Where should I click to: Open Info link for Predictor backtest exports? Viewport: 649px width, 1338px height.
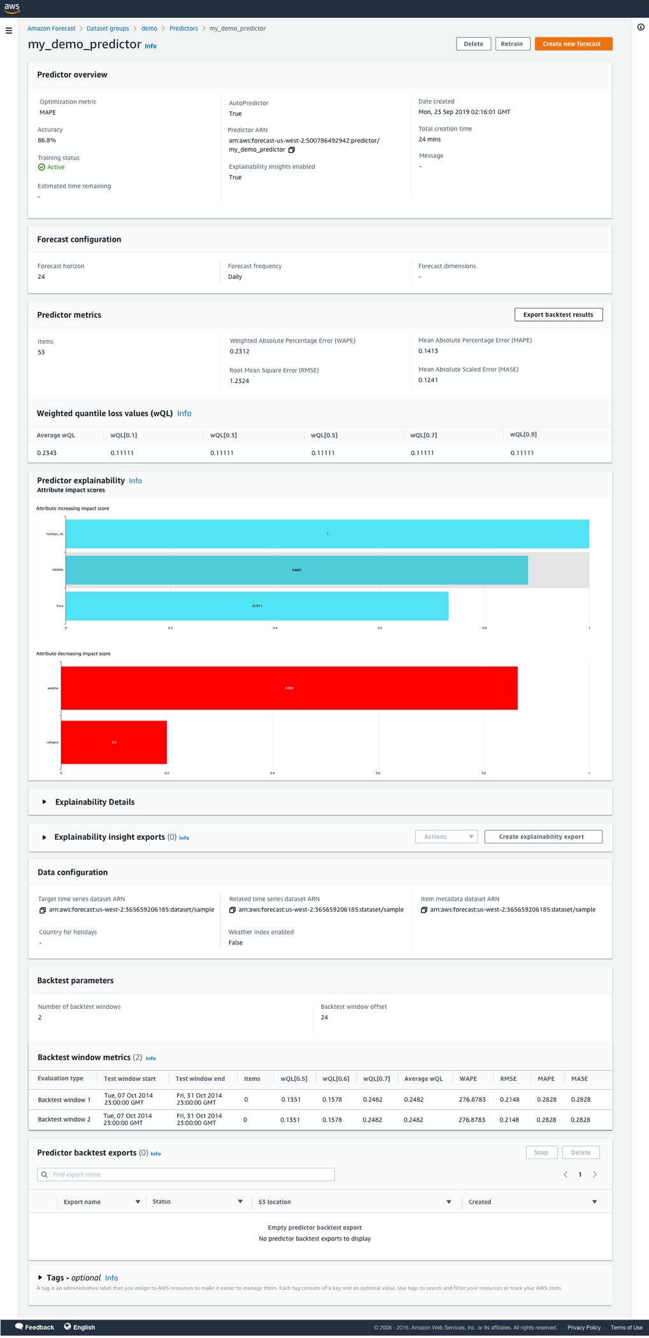(155, 1154)
